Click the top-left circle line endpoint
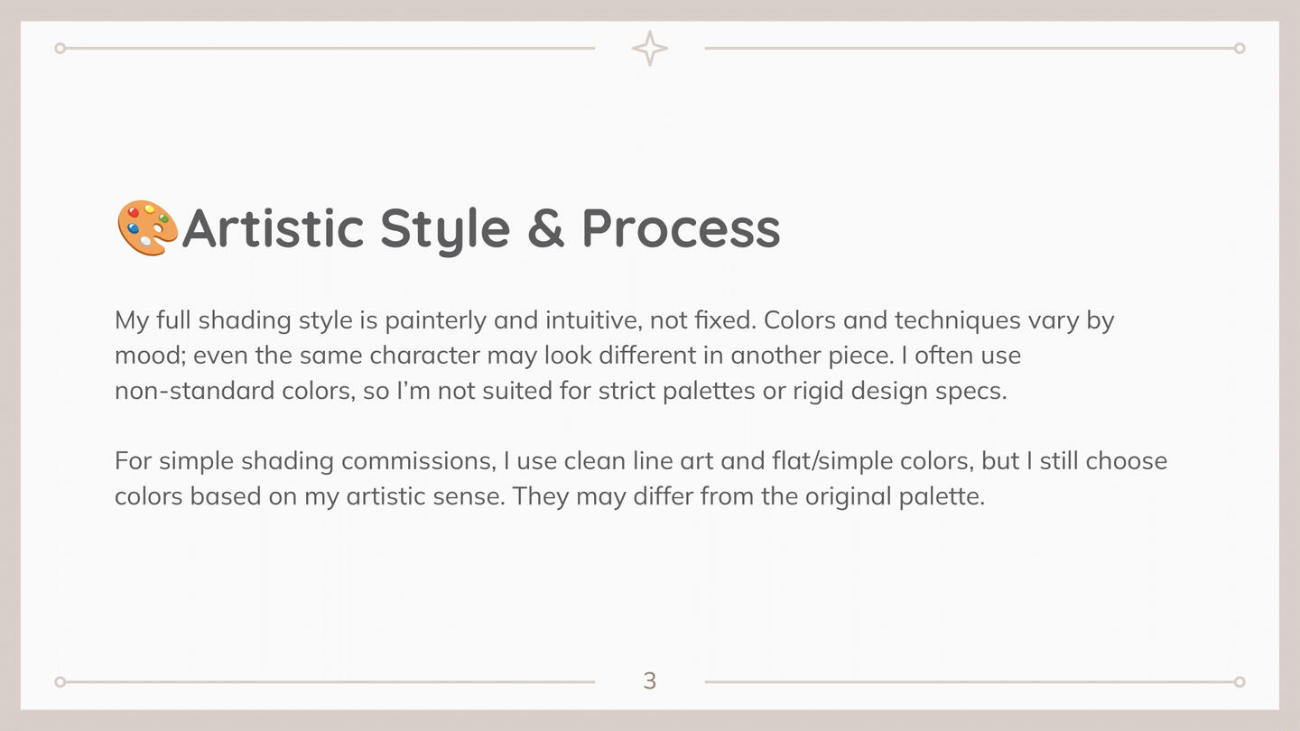This screenshot has width=1300, height=731. [x=60, y=49]
